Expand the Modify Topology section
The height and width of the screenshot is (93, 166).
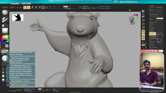point(153,48)
